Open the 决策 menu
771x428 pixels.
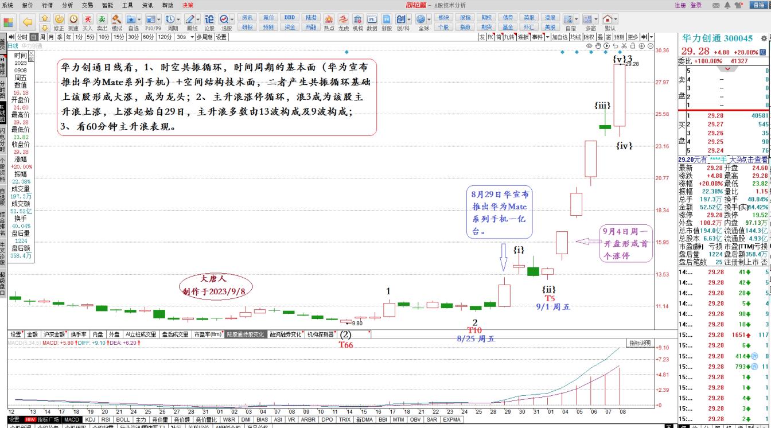(188, 5)
